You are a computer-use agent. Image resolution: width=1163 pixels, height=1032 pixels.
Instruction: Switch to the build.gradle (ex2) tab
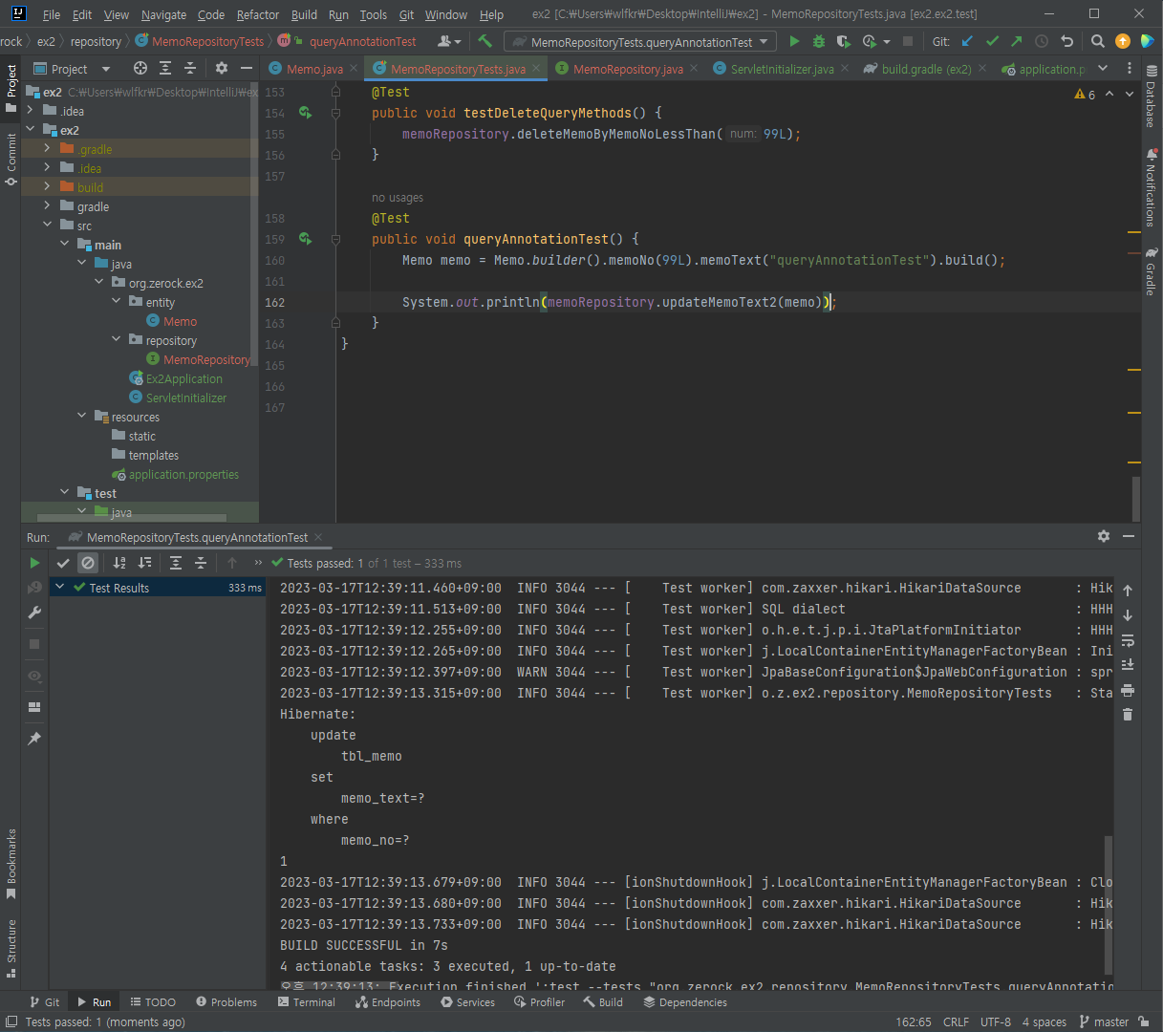pyautogui.click(x=924, y=69)
